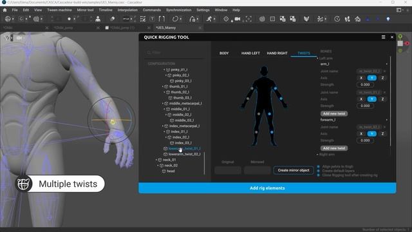
Task: Switch to the UE5_Manny document tab
Action: pos(166,28)
